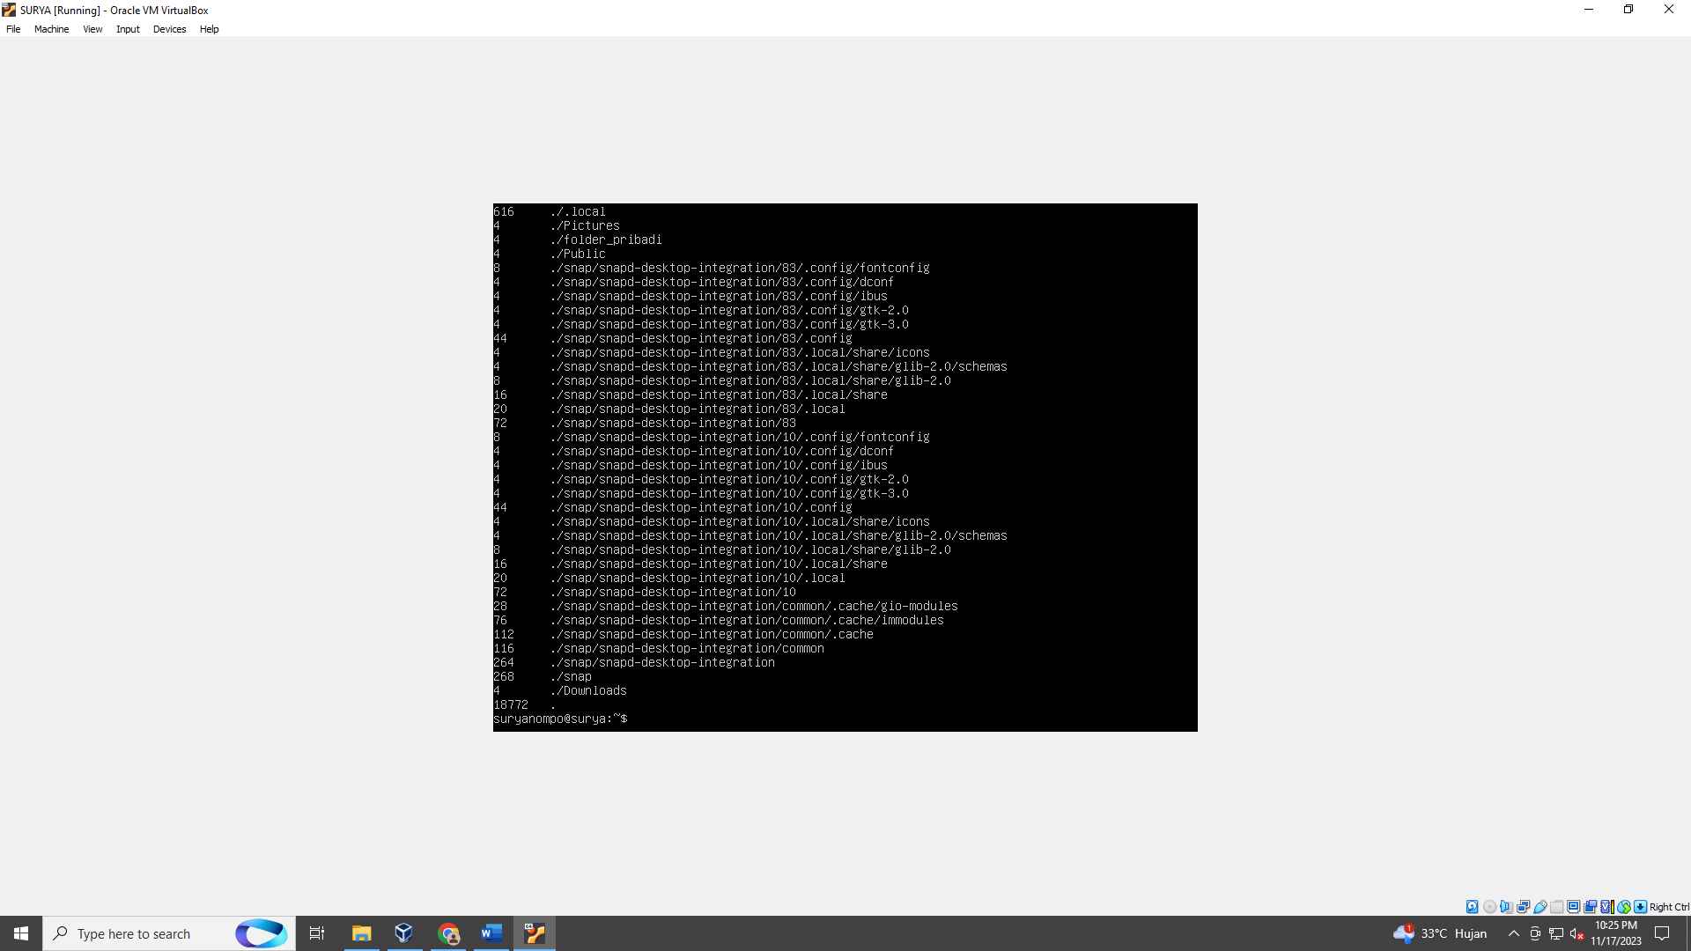Click the Right Ctrl host key label
This screenshot has height=951, width=1691.
coord(1669,907)
